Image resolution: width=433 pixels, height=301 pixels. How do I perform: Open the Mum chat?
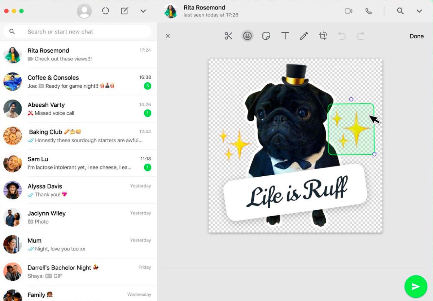pyautogui.click(x=78, y=244)
